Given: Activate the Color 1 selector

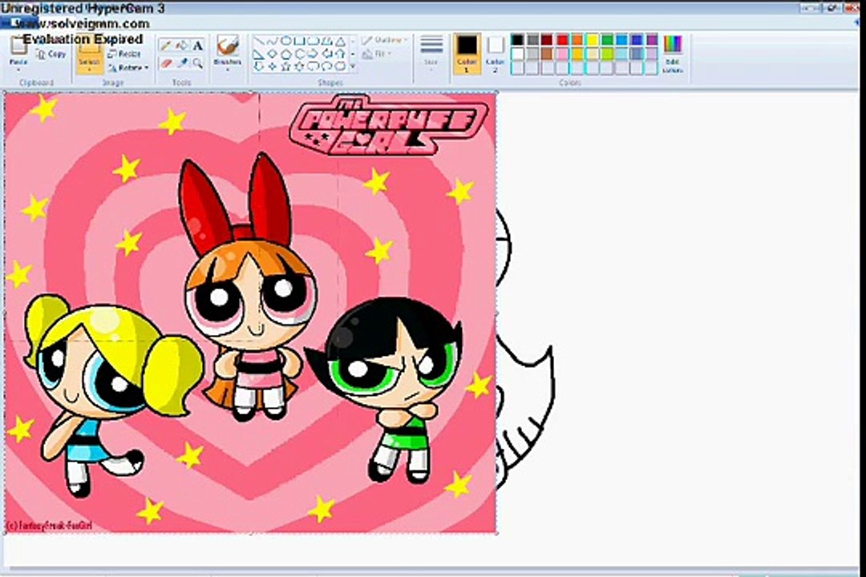Looking at the screenshot, I should point(467,54).
